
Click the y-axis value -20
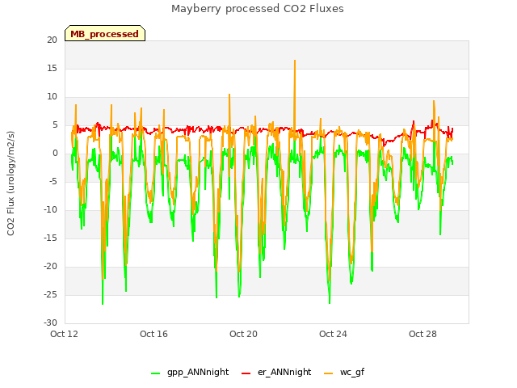(x=50, y=266)
